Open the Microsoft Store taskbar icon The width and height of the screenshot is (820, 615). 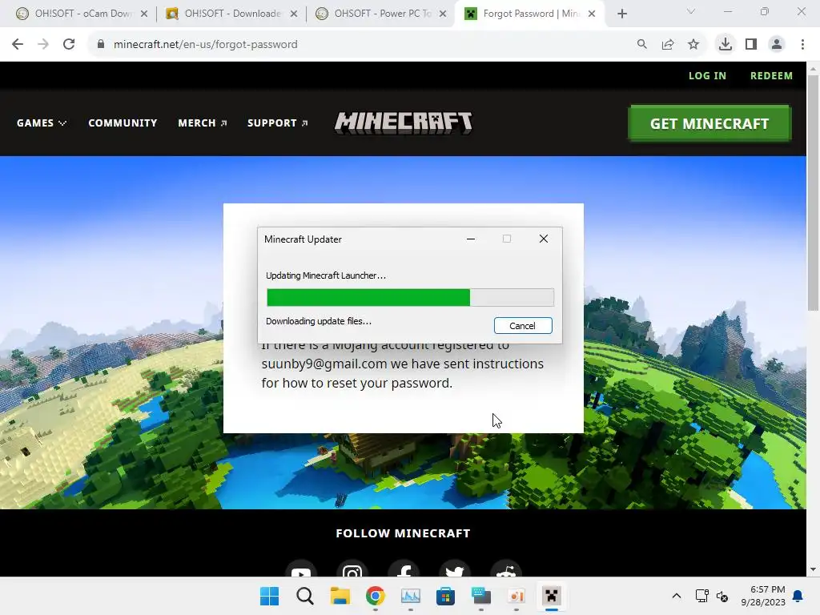point(445,596)
